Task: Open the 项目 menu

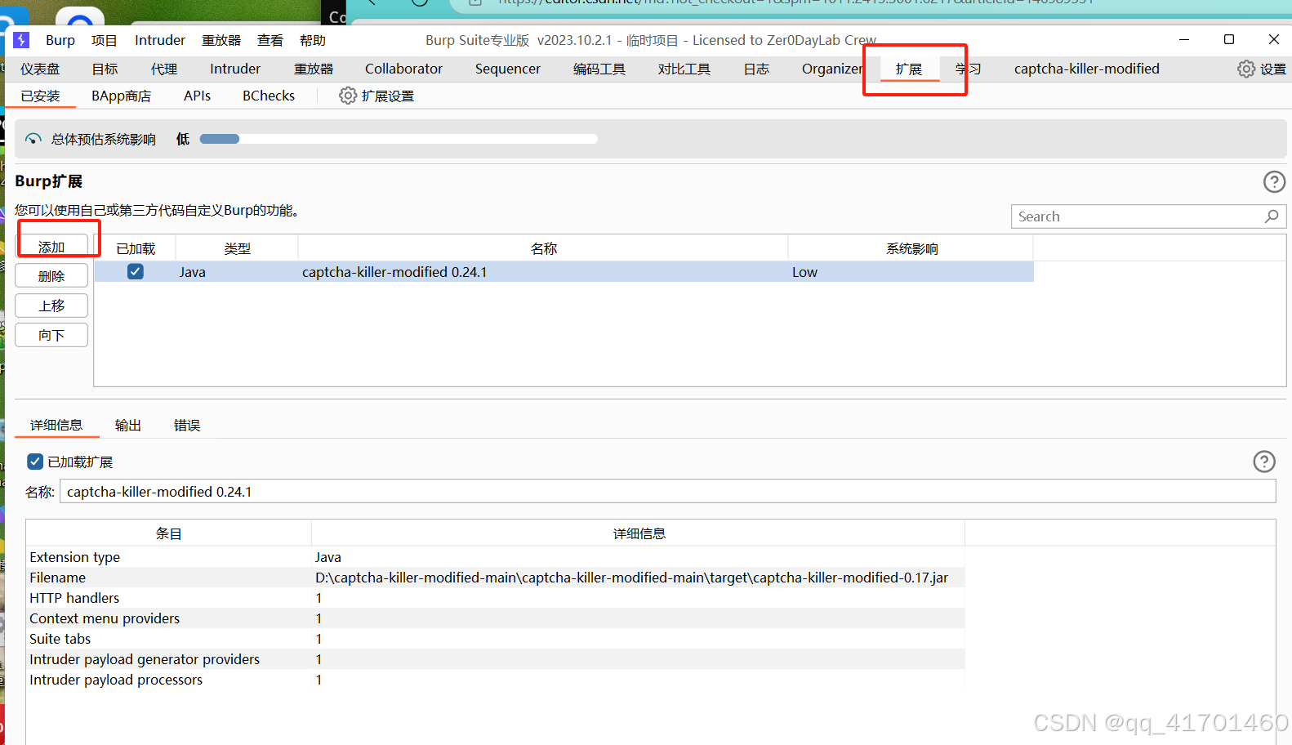Action: tap(105, 40)
